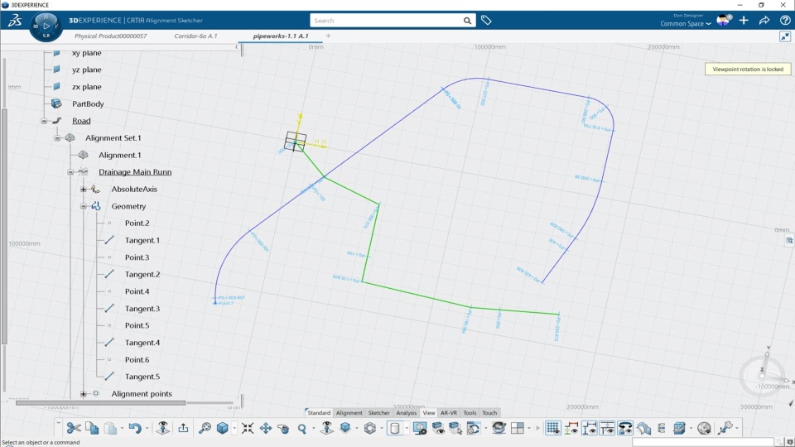Toggle the swap visible space icon
795x447 pixels.
coord(455,428)
